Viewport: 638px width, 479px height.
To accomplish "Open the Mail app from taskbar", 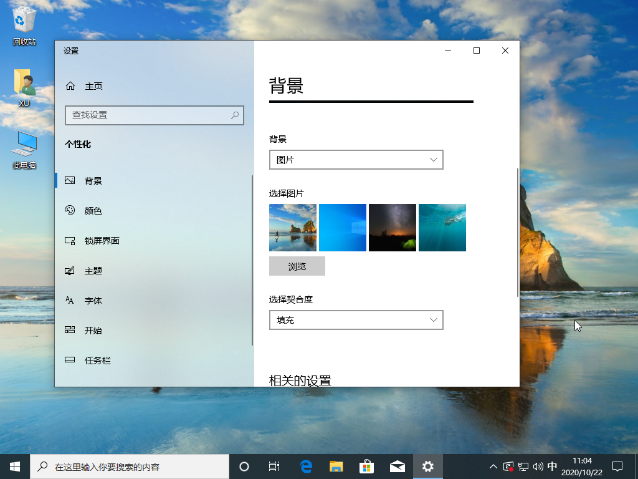I will coord(397,466).
